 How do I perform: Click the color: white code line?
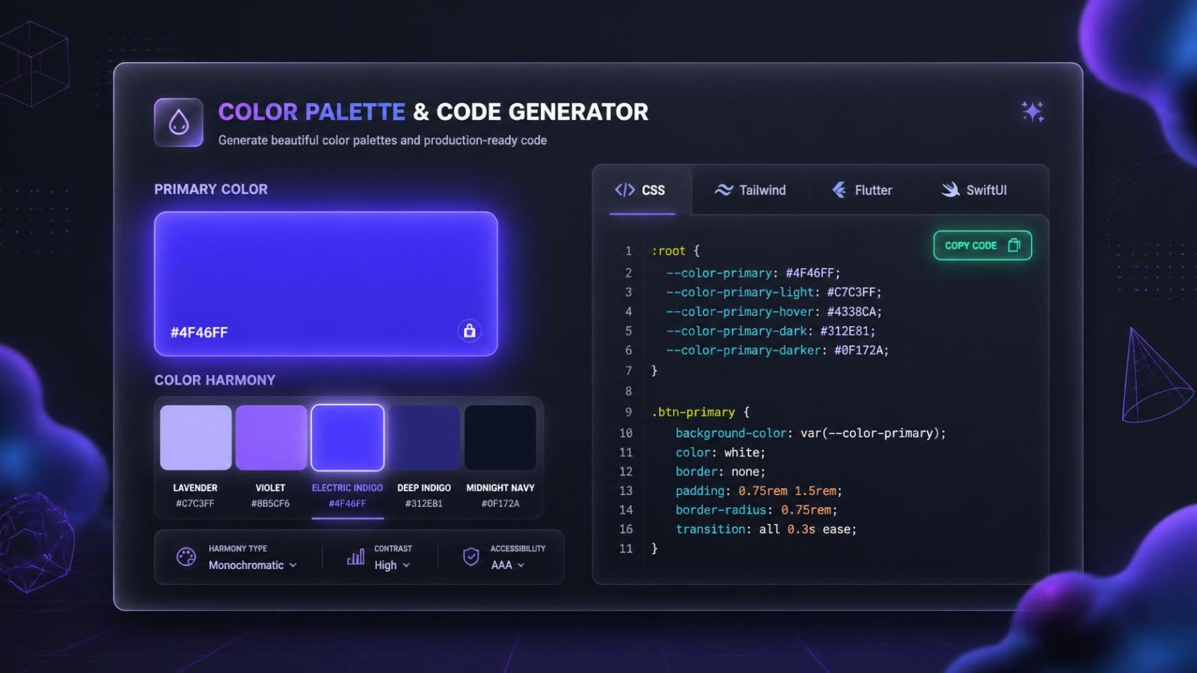click(720, 452)
